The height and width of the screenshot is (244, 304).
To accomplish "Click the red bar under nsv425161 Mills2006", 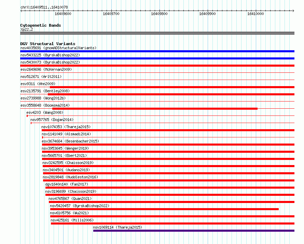I will (x=173, y=223).
